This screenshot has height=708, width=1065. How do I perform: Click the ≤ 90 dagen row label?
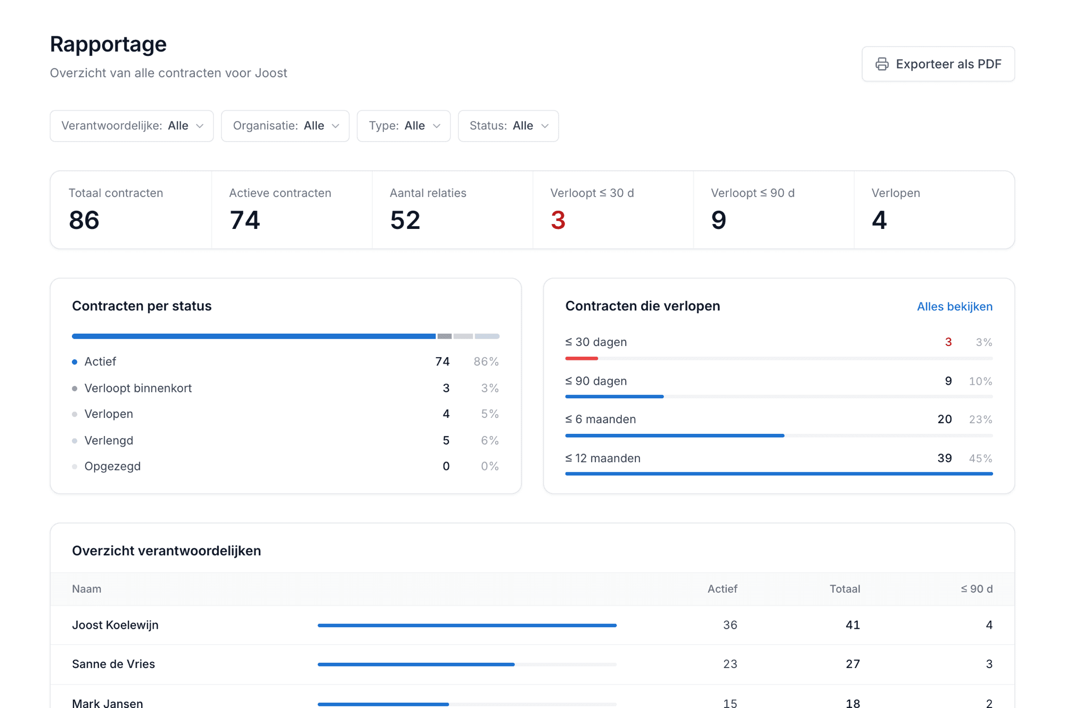click(596, 381)
